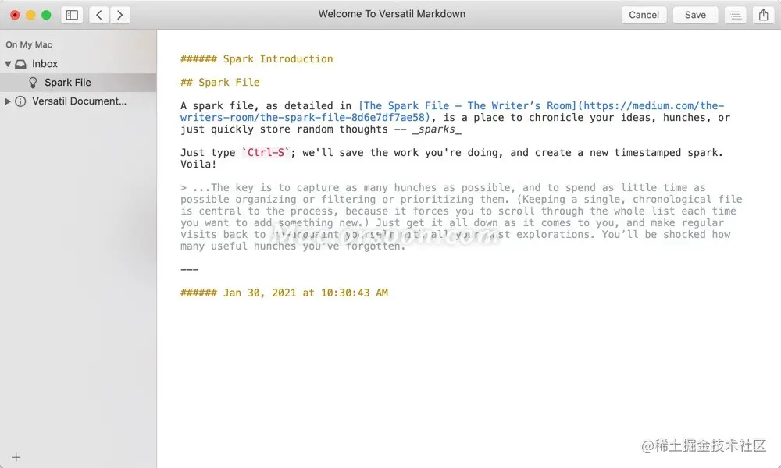Click the window title 'Welcome To Versatil Markdown'

pyautogui.click(x=392, y=14)
